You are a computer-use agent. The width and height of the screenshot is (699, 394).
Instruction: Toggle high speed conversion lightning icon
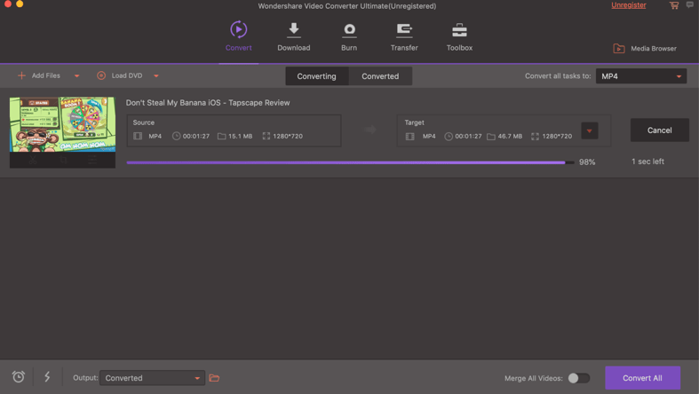click(x=47, y=377)
